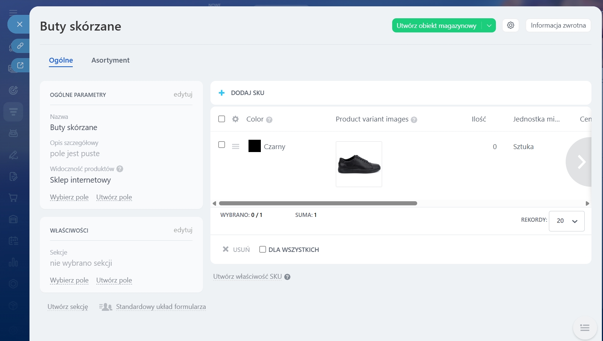Toggle the select-all checkbox in grid header
603x341 pixels.
click(x=222, y=119)
